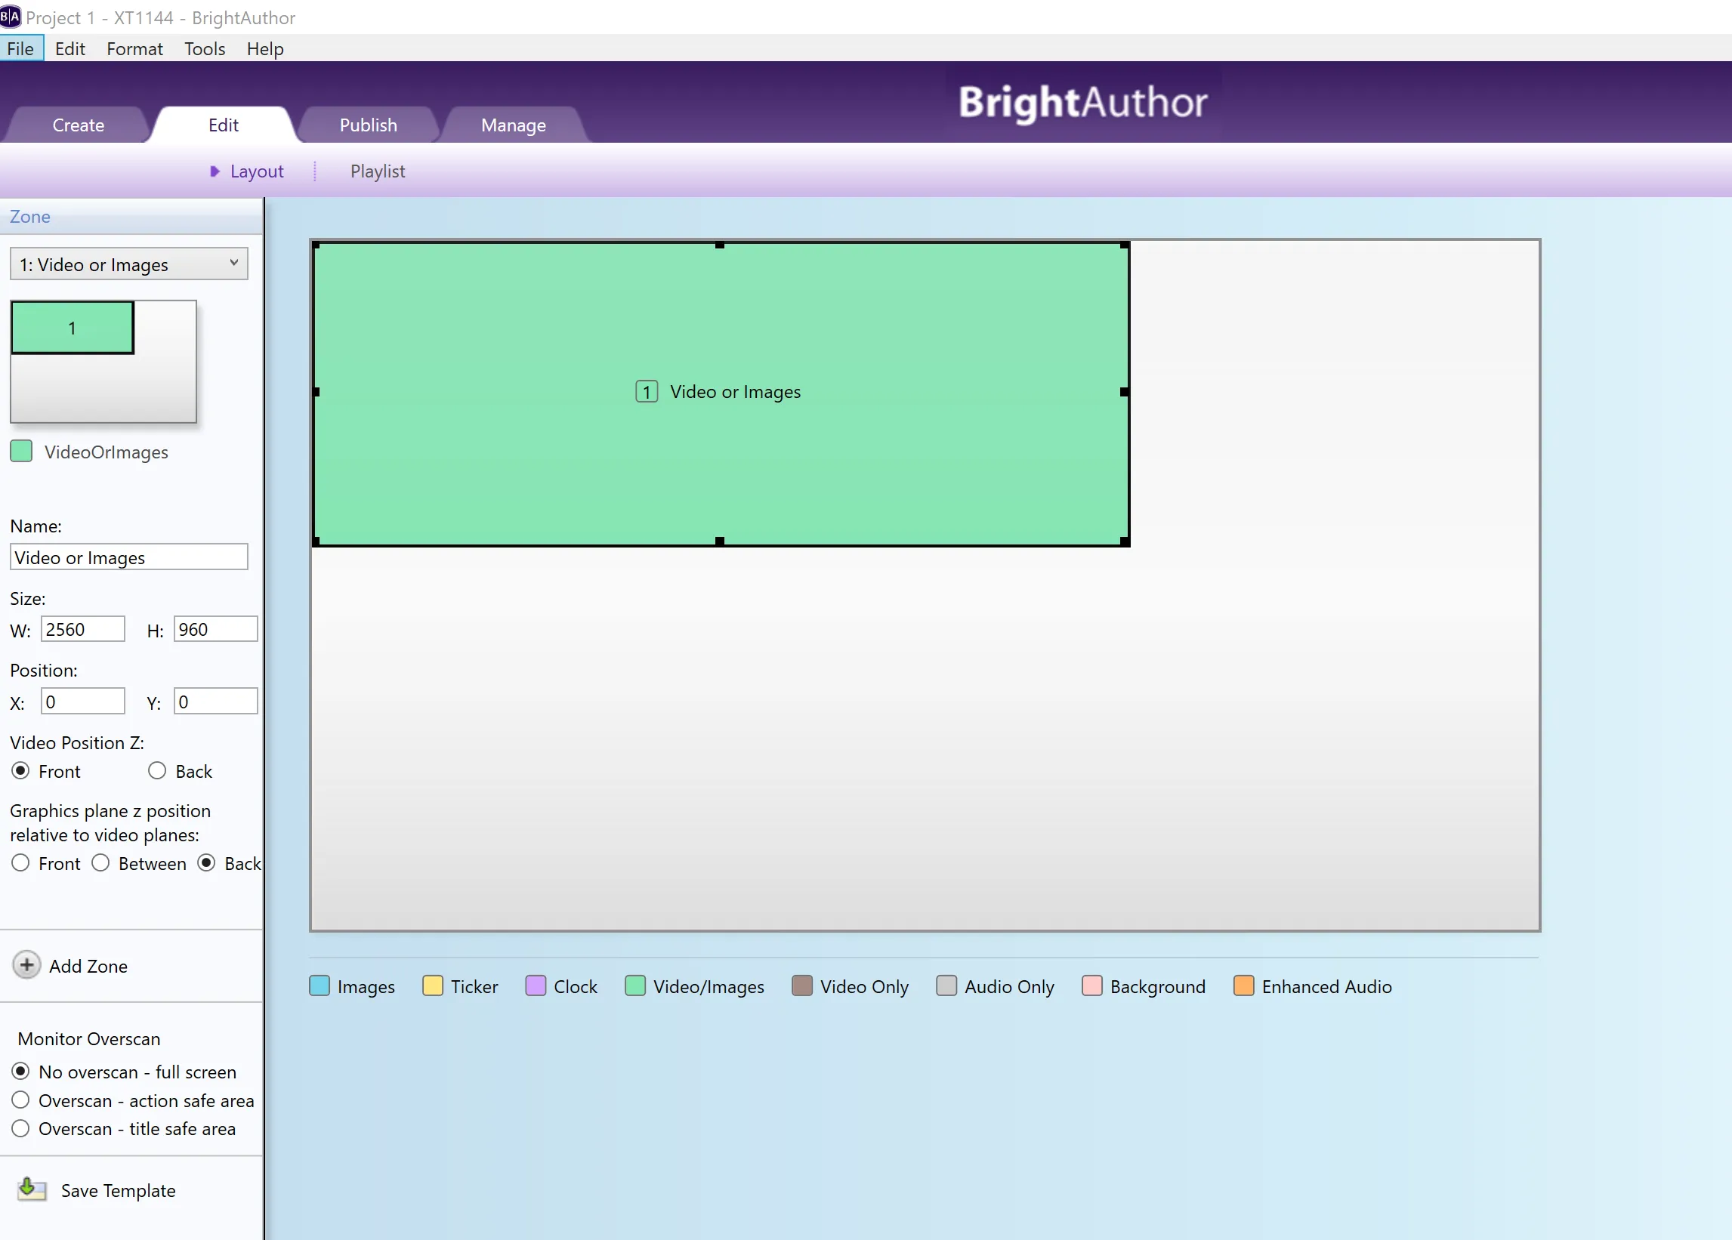Screen dimensions: 1732x1240
Task: Click the Save Template download icon
Action: coord(31,1189)
